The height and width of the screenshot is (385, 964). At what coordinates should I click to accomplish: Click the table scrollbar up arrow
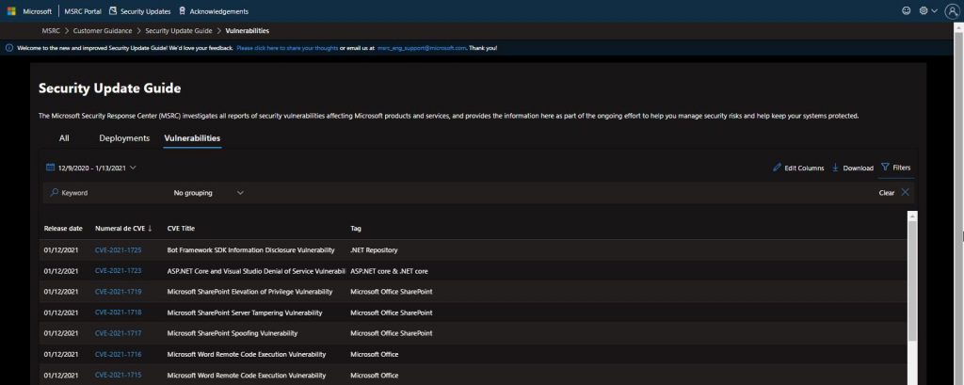click(912, 216)
